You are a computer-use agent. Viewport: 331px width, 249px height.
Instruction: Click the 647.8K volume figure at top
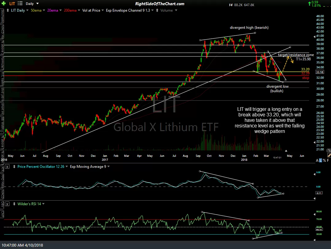point(249,5)
